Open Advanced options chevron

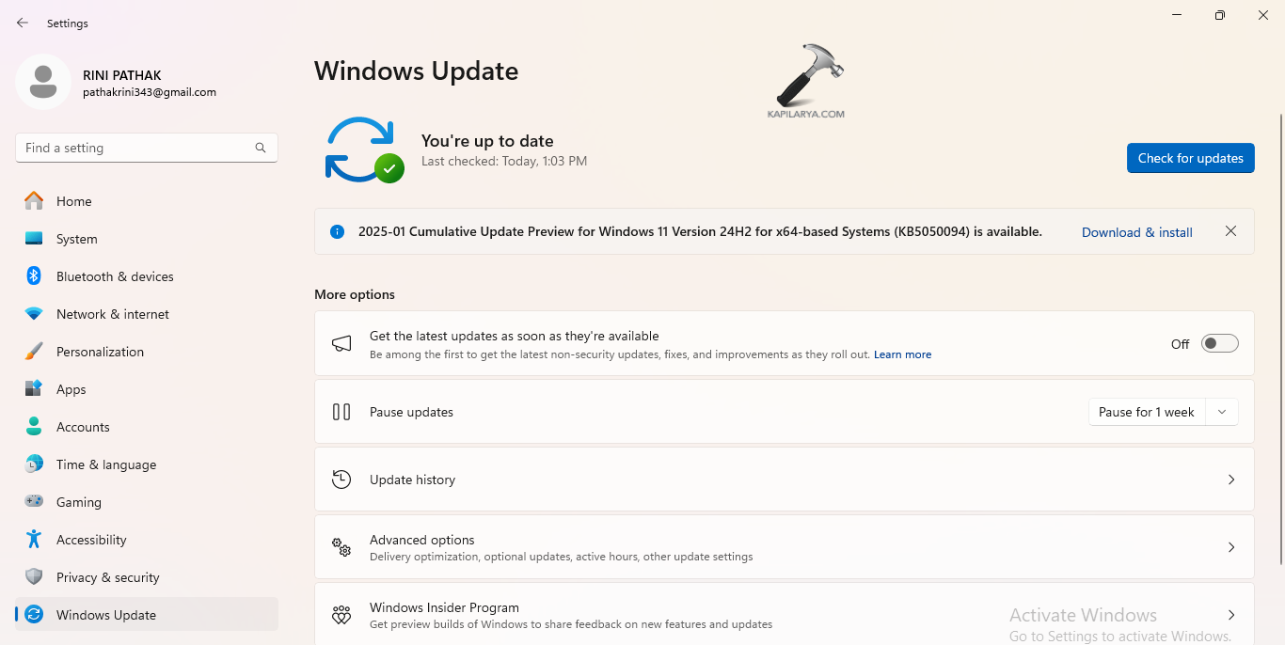point(1230,547)
